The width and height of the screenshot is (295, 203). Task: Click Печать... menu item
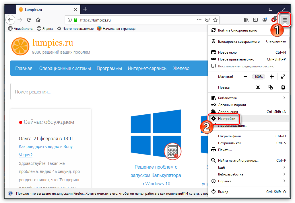pos(248,150)
